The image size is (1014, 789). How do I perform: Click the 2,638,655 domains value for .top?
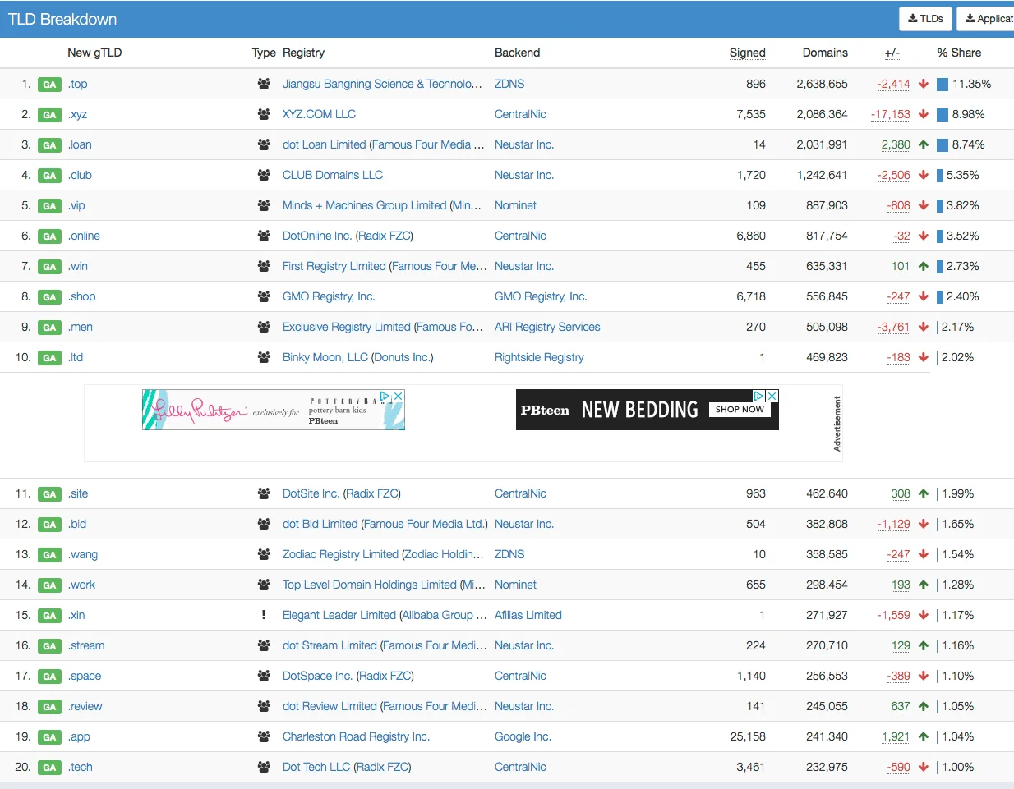click(822, 84)
